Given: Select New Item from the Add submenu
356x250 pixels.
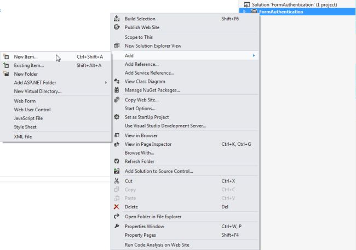Looking at the screenshot, I should 26,56.
